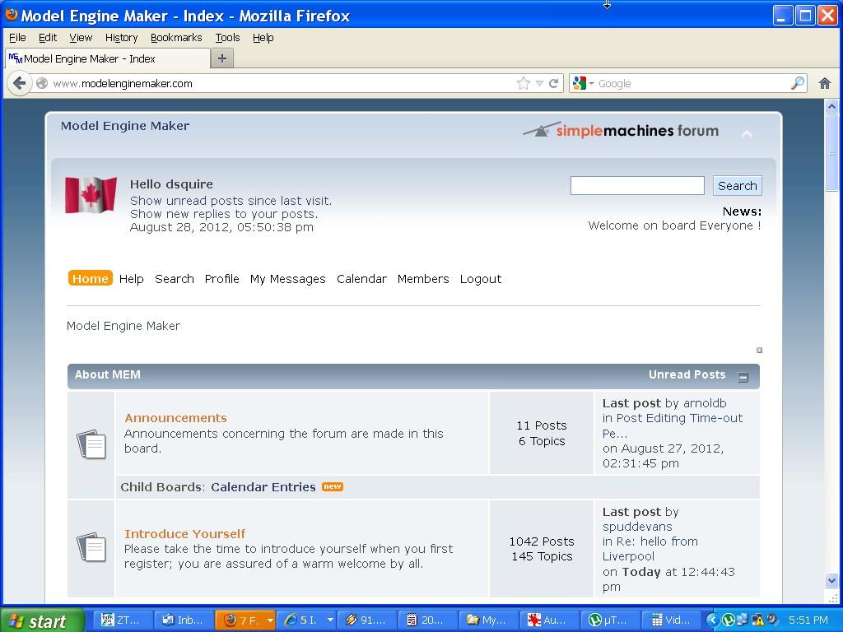This screenshot has height=632, width=843.
Task: Open the History menu
Action: tap(122, 38)
